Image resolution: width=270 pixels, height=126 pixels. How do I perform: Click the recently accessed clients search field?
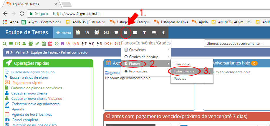(236, 44)
